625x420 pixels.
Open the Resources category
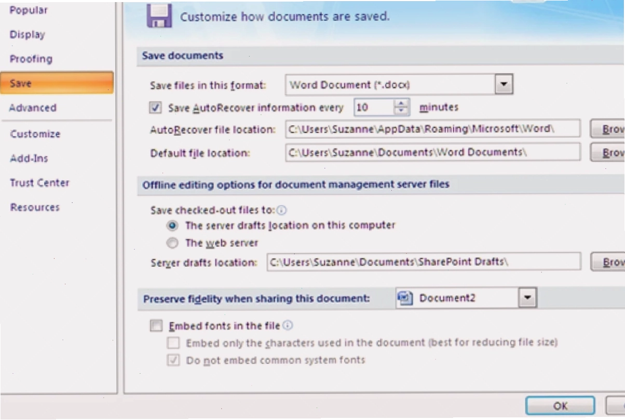click(35, 207)
